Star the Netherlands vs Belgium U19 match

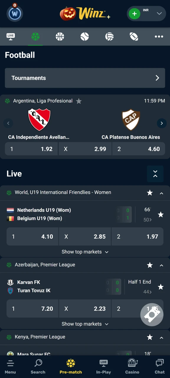coord(161,215)
